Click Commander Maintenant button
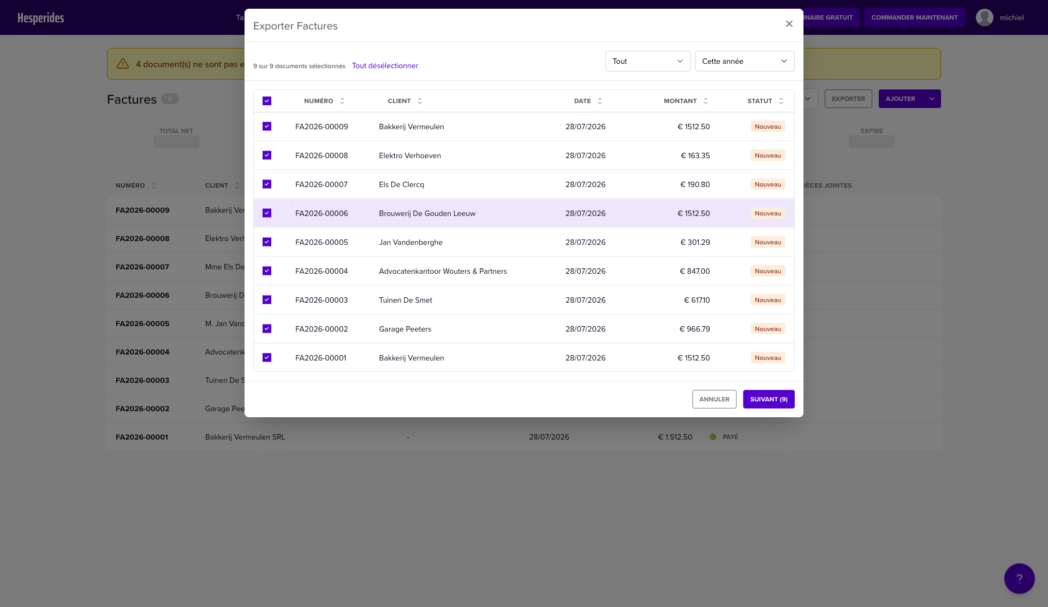 914,17
